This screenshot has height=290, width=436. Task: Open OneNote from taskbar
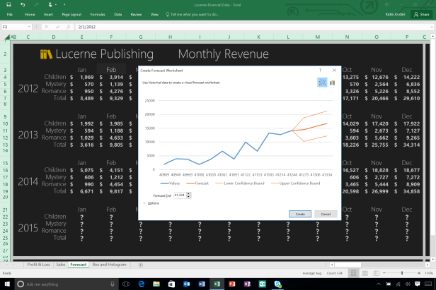click(x=247, y=284)
